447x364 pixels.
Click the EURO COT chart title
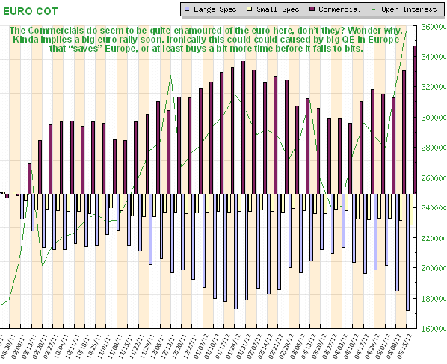coord(31,11)
